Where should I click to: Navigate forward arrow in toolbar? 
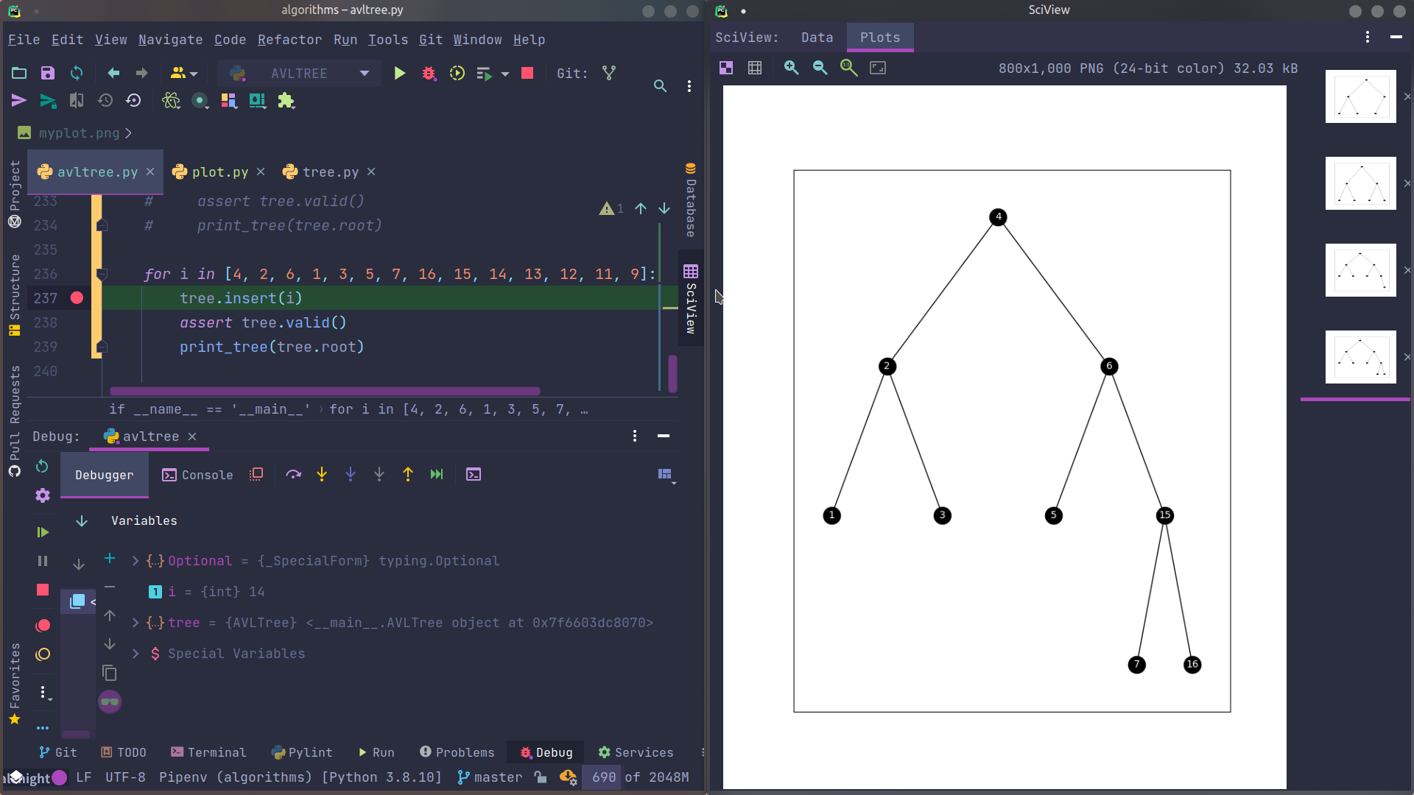click(x=141, y=73)
